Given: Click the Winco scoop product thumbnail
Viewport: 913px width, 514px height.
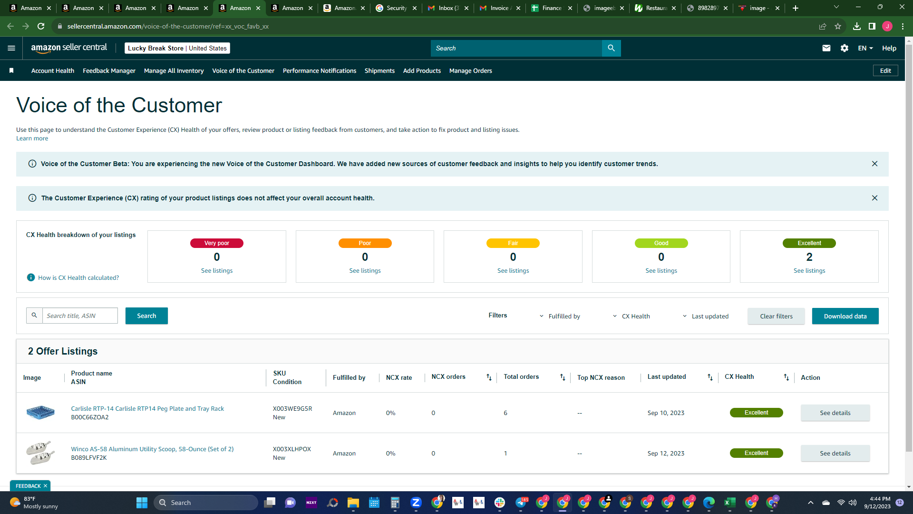Looking at the screenshot, I should click(40, 453).
